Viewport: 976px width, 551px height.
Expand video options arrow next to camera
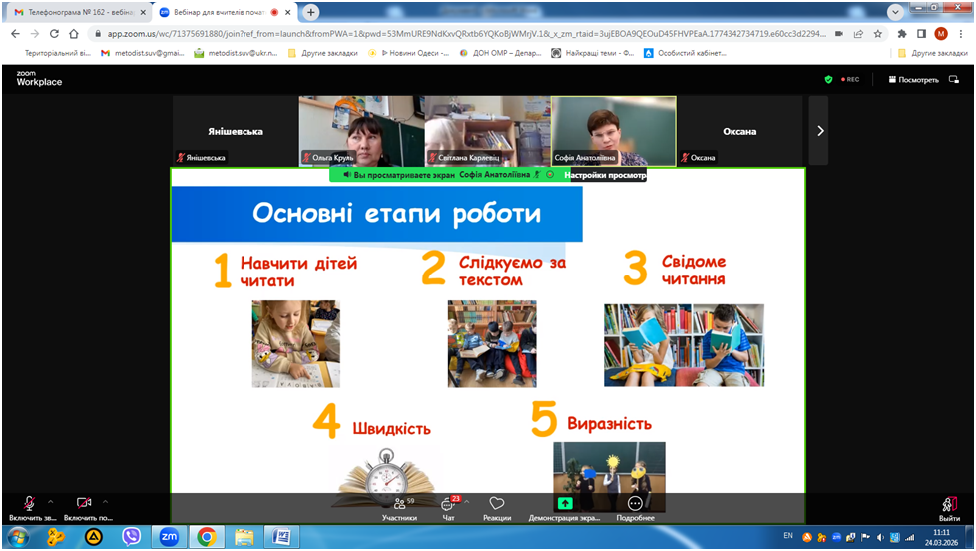105,501
